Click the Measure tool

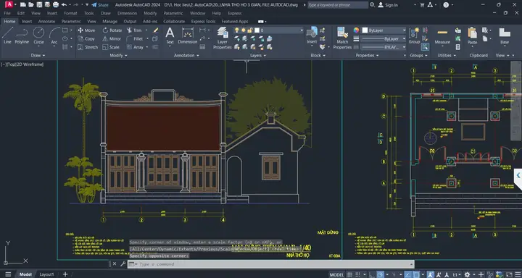[442, 35]
